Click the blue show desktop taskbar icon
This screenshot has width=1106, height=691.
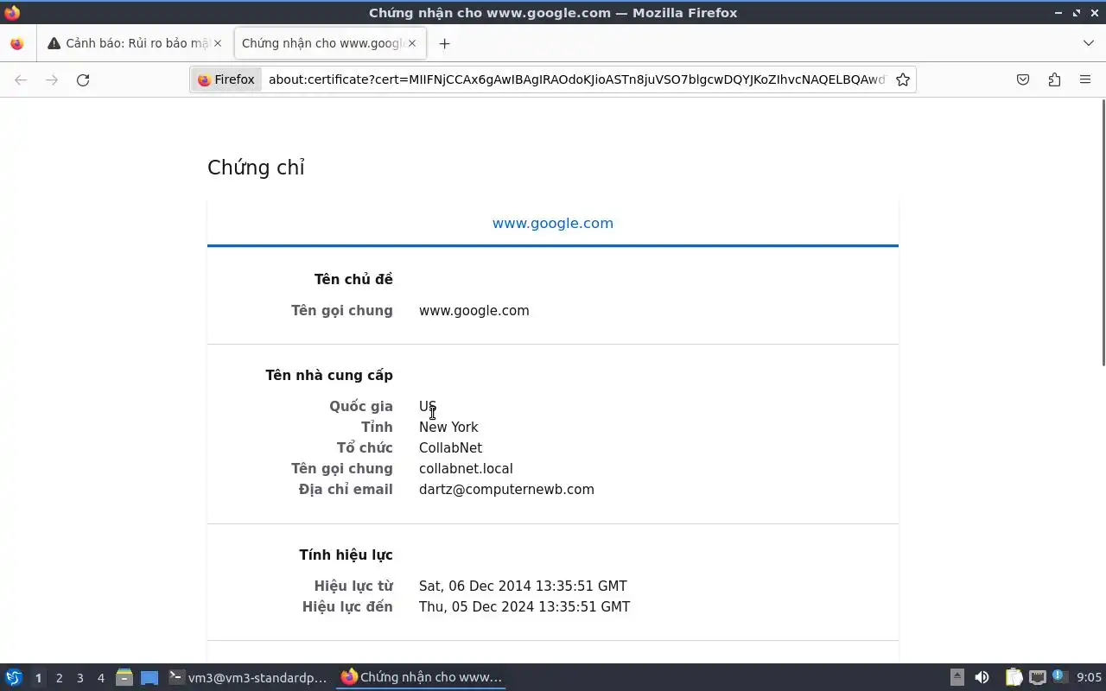[x=149, y=677]
